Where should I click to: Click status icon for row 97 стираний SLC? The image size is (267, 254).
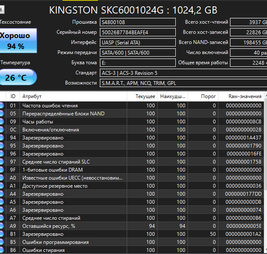2,162
